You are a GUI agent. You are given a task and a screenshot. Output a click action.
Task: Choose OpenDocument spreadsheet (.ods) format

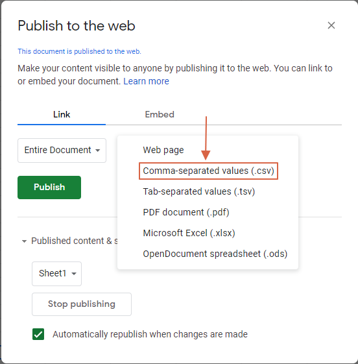(215, 254)
